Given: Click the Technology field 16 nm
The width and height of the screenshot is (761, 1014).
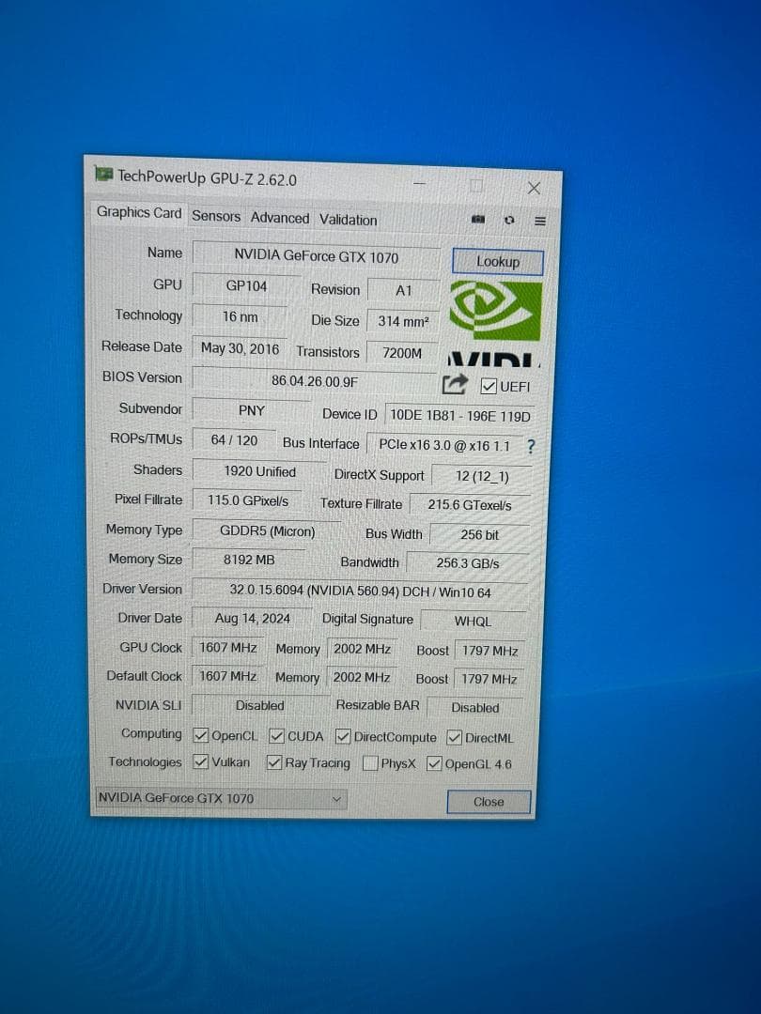Looking at the screenshot, I should pyautogui.click(x=241, y=317).
